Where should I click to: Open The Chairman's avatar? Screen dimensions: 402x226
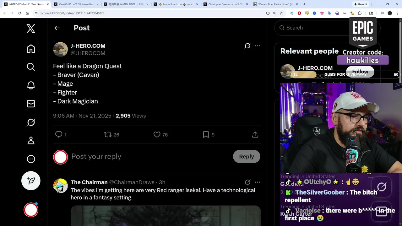[x=60, y=186]
